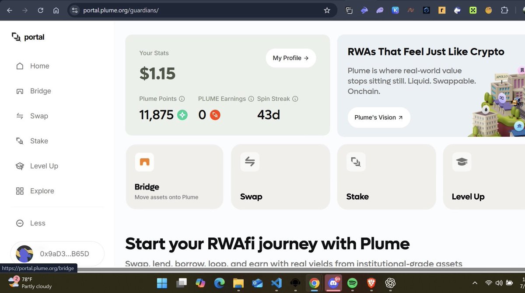Viewport: 525px width, 293px height.
Task: Open the Stake card
Action: (387, 177)
